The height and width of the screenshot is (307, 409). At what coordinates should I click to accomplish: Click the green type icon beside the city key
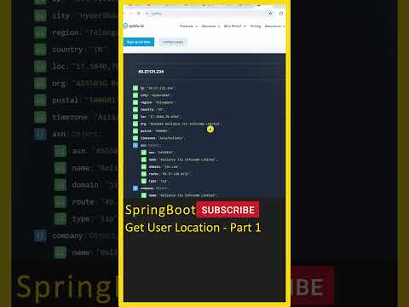point(135,96)
